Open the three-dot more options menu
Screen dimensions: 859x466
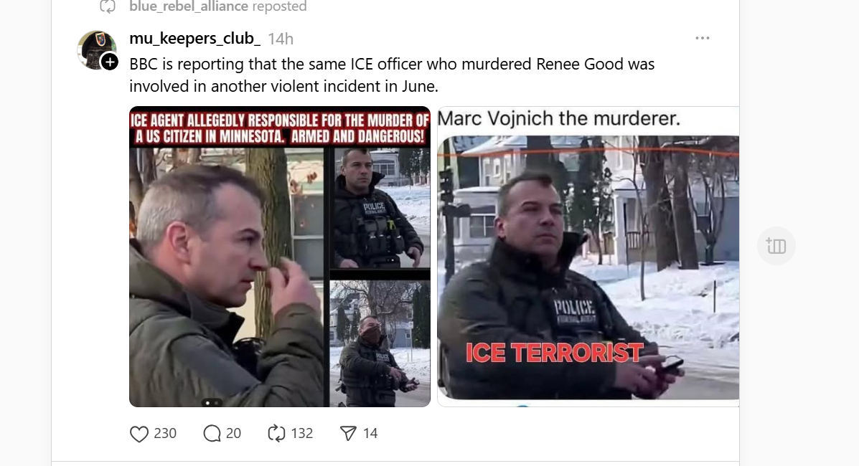[703, 38]
